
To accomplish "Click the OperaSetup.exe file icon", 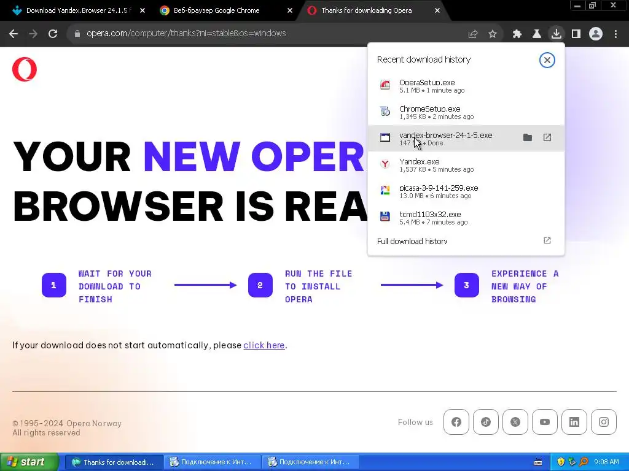I will (385, 85).
